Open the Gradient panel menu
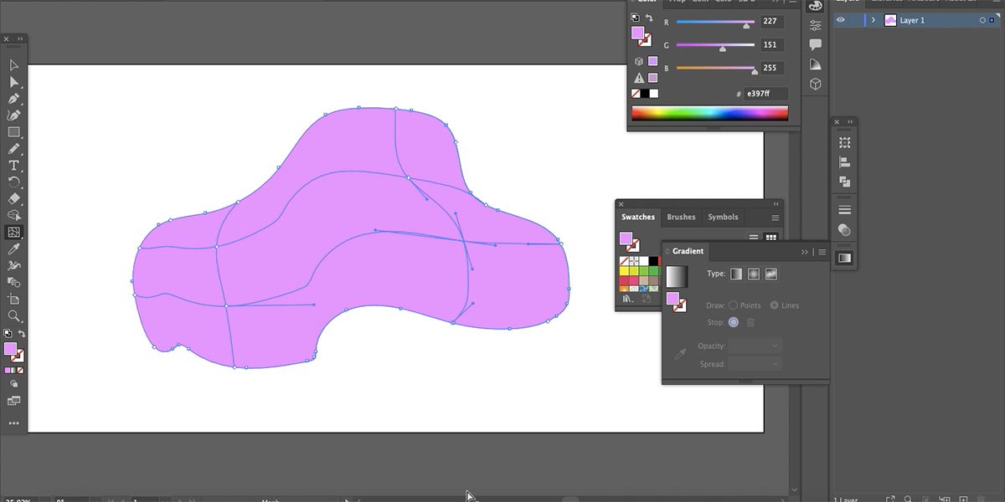 [822, 251]
